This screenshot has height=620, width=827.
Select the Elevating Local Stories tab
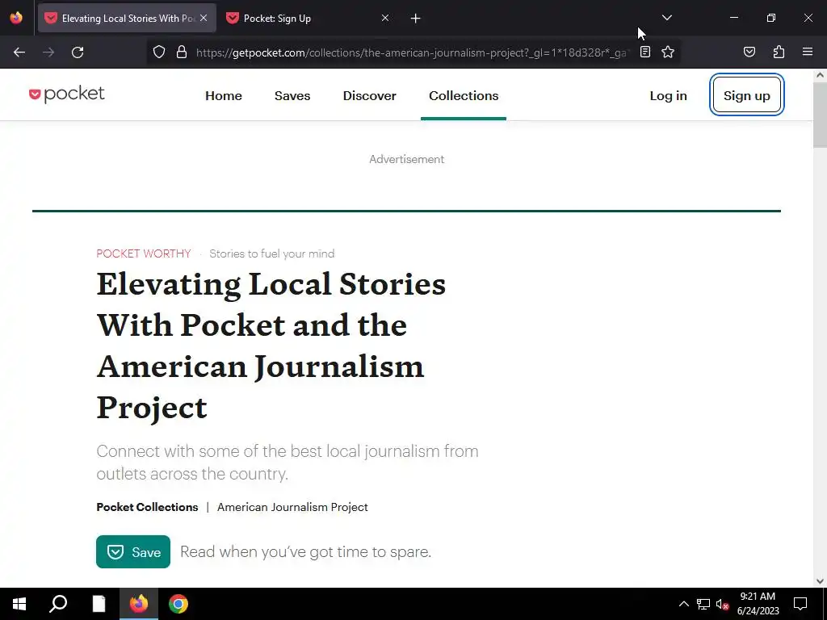(x=127, y=19)
